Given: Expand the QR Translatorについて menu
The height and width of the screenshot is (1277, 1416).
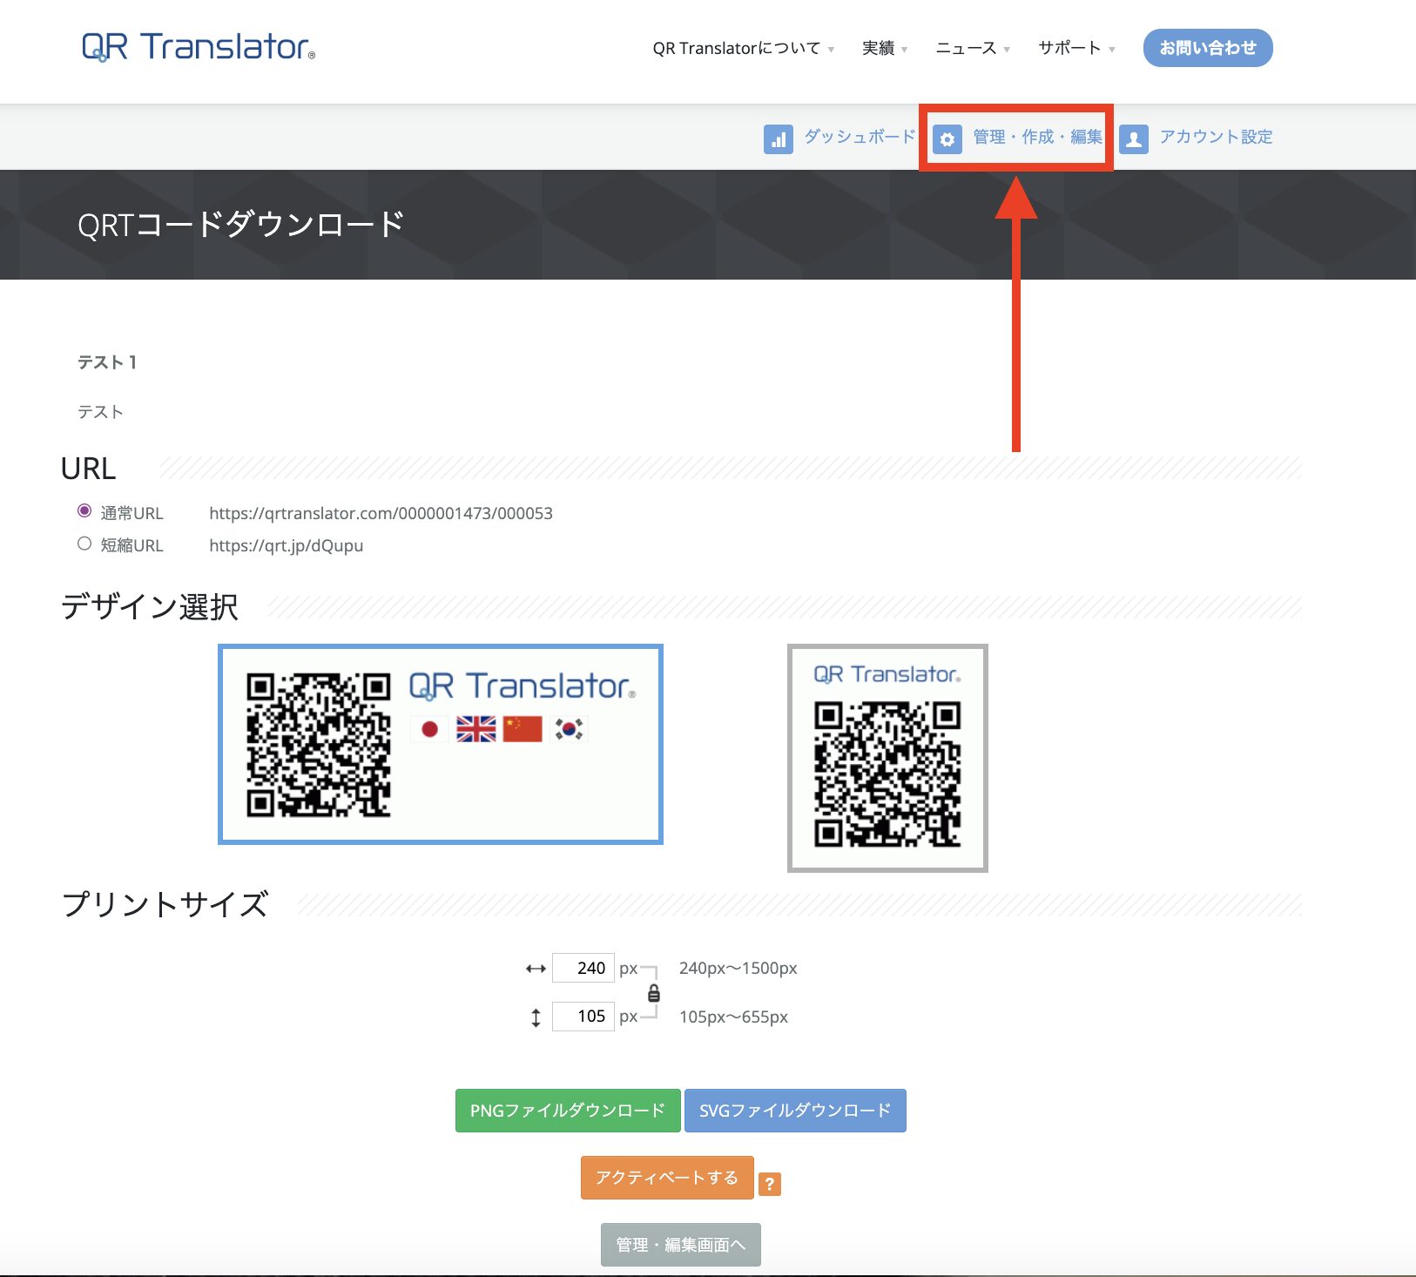Looking at the screenshot, I should tap(743, 48).
